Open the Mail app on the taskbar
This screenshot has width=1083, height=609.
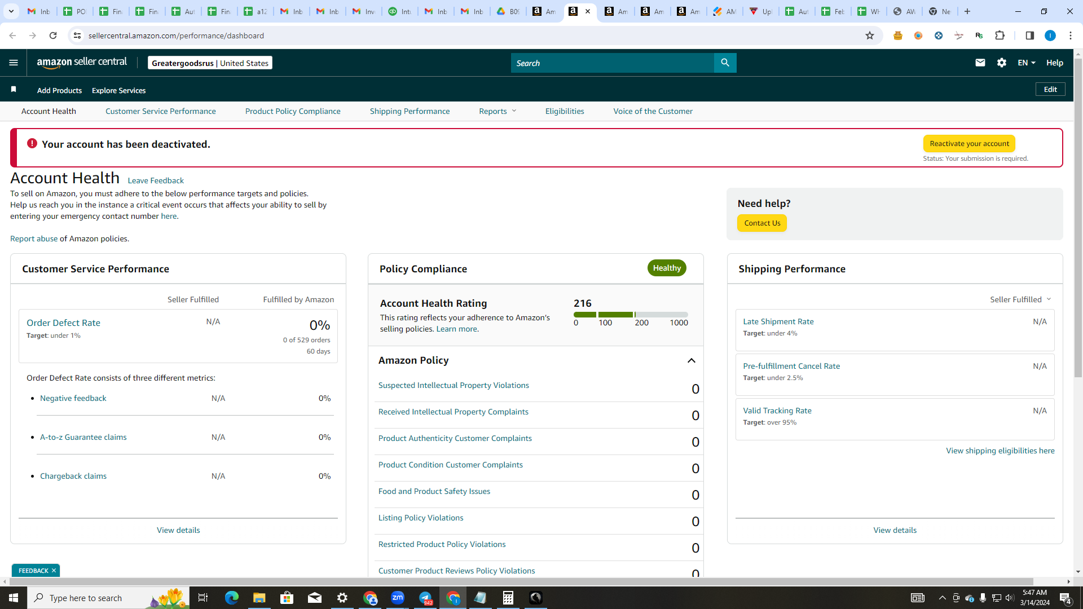click(x=314, y=598)
